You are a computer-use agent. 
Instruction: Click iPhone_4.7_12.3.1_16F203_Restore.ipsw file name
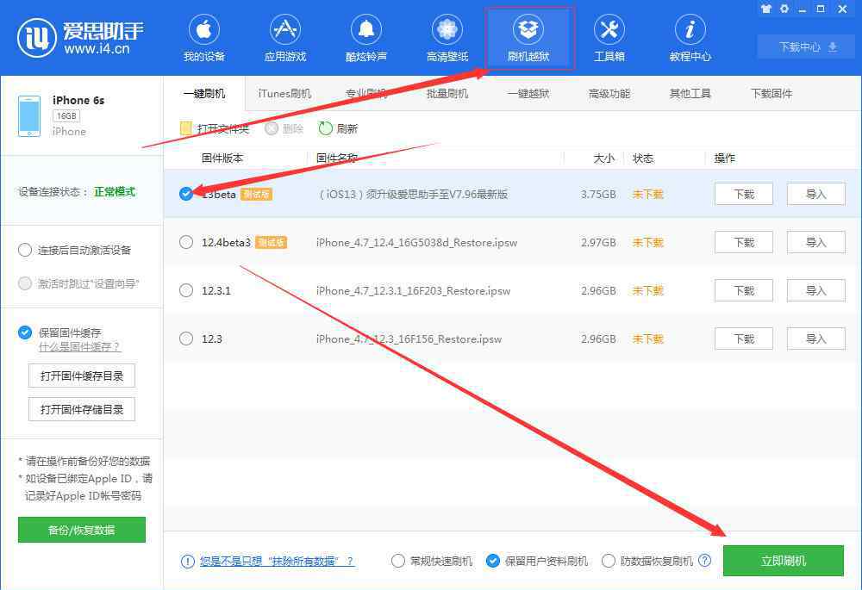(414, 290)
